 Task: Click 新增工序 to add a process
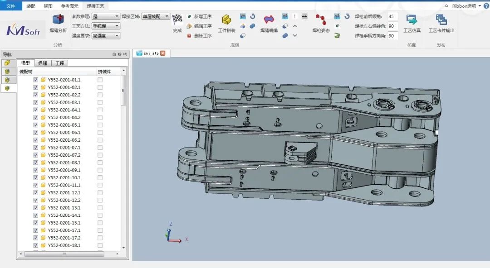click(199, 16)
